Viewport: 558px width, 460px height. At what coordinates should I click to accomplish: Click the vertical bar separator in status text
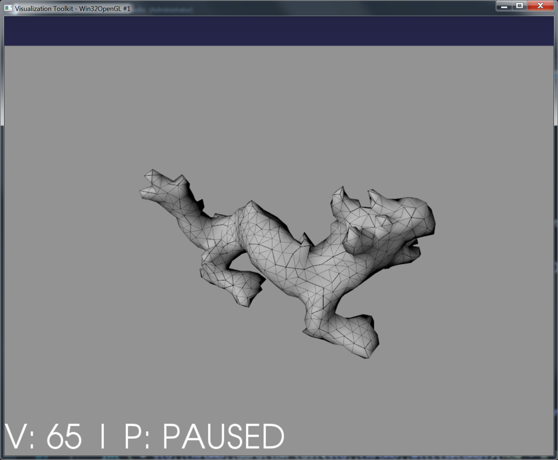point(103,436)
